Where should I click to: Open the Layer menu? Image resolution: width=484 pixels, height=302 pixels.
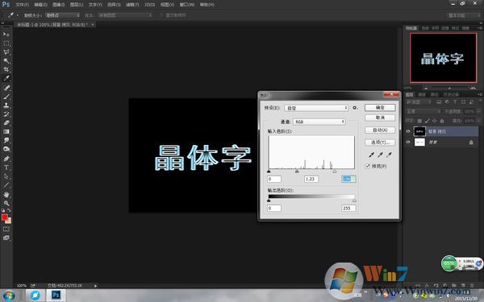click(77, 5)
